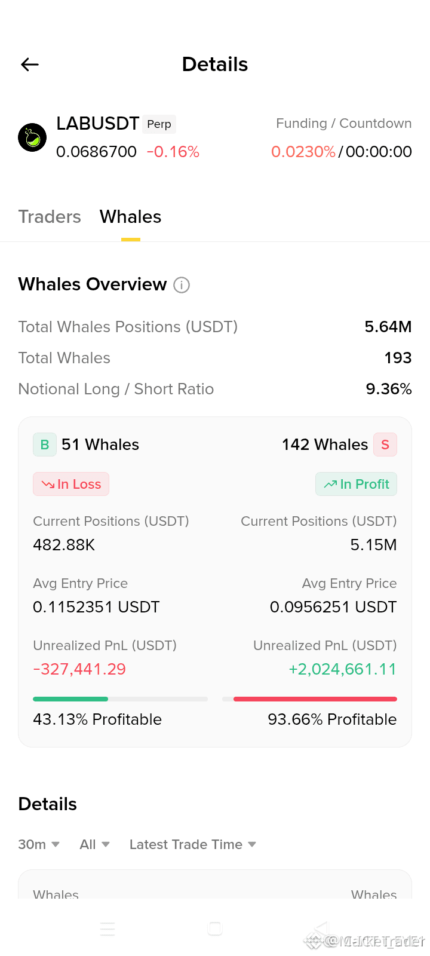Switch to the Traders tab

pos(50,216)
